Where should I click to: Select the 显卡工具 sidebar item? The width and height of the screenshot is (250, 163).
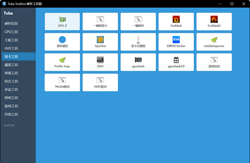point(18,56)
